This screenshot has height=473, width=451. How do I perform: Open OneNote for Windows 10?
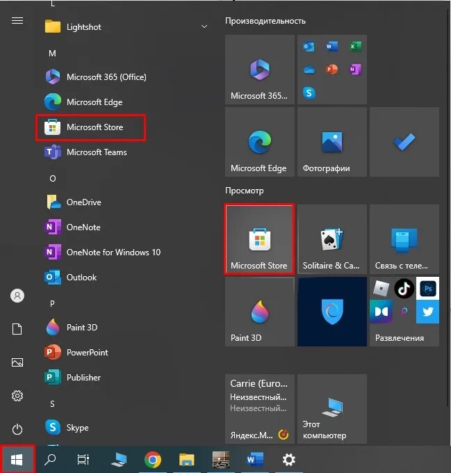pyautogui.click(x=125, y=252)
